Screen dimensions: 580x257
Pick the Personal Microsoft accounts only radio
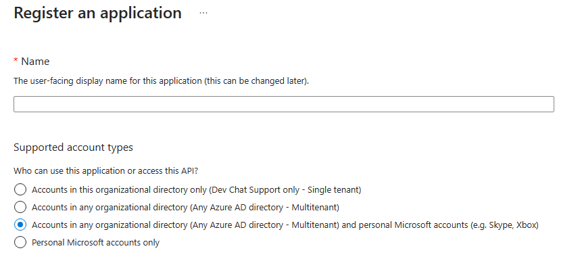pyautogui.click(x=20, y=243)
